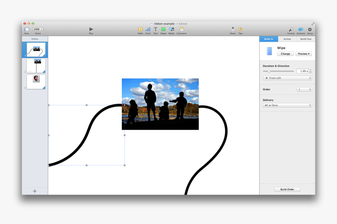Open the View options icon
Screen dimensions: 337x224
pos(26,29)
